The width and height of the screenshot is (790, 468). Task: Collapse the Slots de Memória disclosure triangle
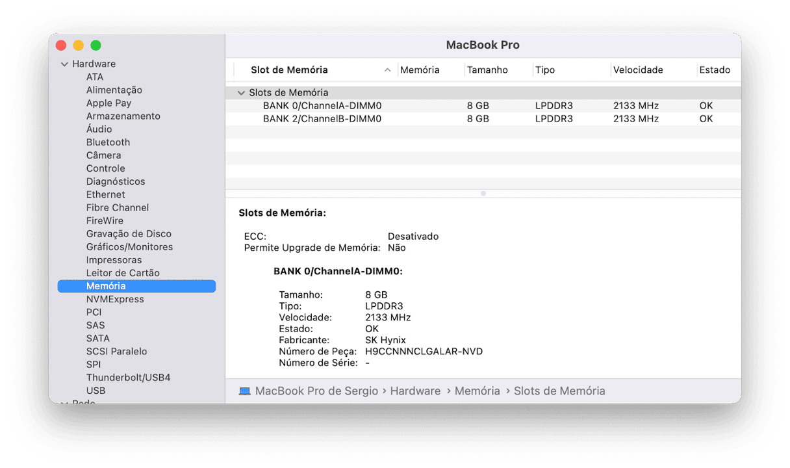pyautogui.click(x=241, y=93)
